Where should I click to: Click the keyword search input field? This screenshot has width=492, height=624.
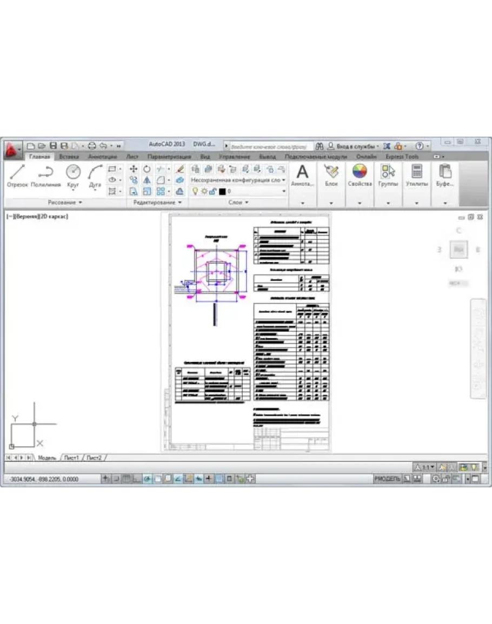[271, 146]
